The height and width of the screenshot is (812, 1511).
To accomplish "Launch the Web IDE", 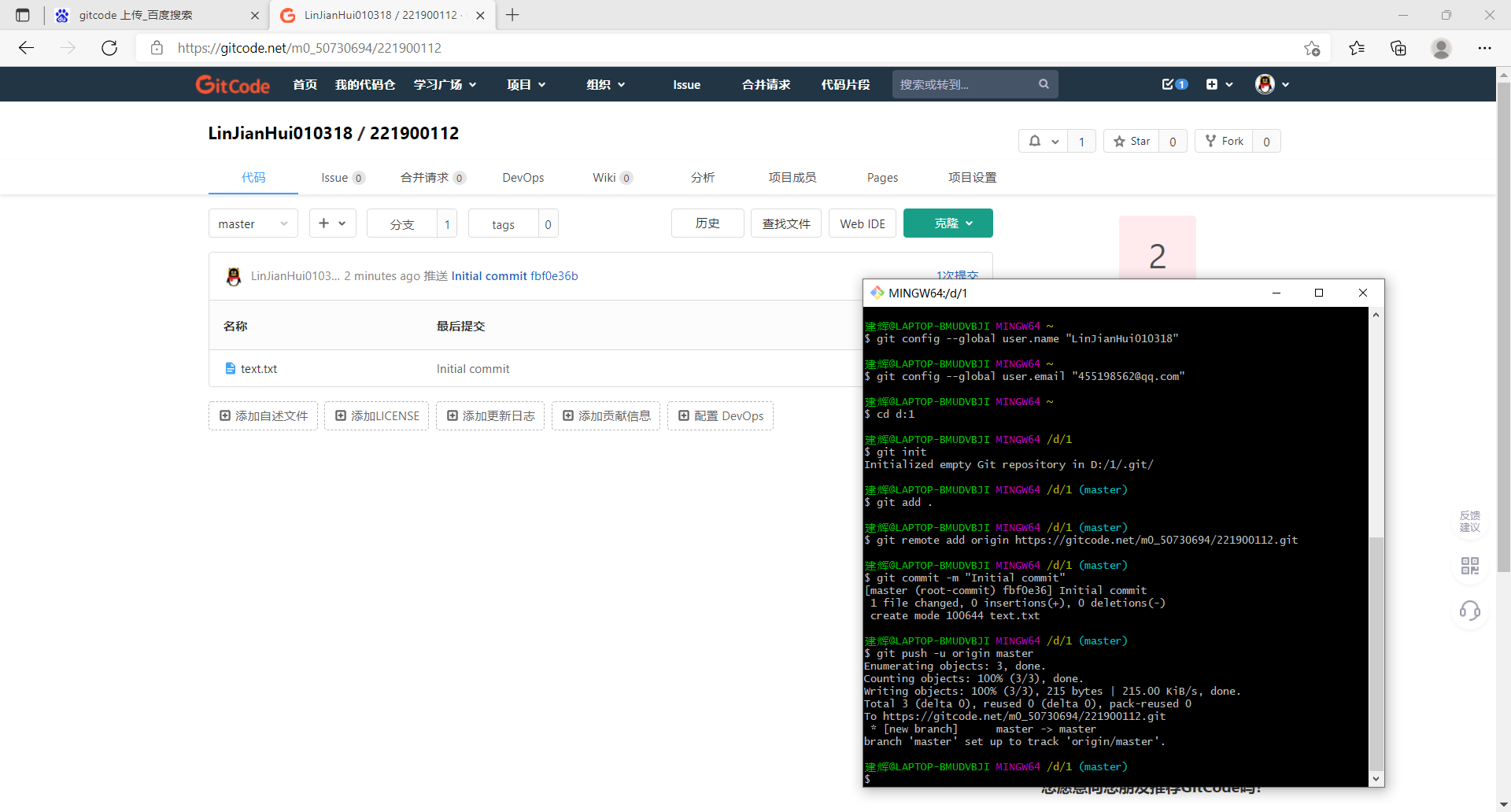I will (862, 223).
